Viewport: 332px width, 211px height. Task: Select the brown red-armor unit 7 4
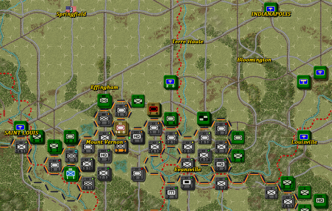[x=153, y=109]
